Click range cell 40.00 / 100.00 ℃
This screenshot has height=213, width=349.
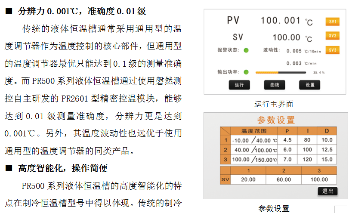254,150
